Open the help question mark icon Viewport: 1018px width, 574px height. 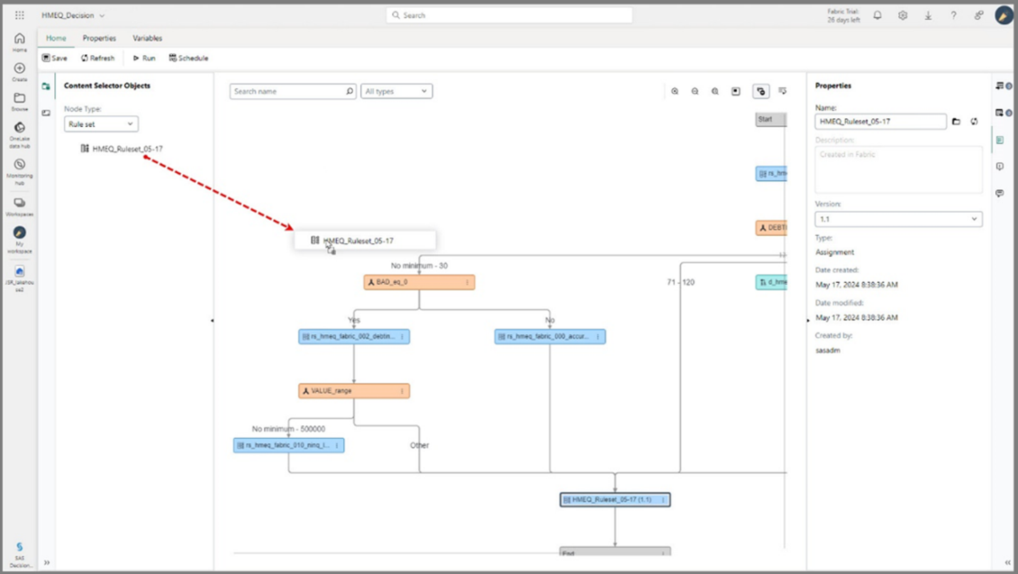pos(953,15)
